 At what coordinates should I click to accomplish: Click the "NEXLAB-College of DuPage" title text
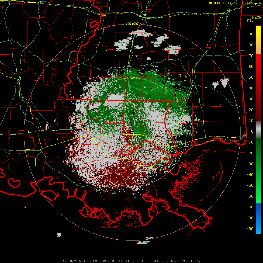coord(233,3)
